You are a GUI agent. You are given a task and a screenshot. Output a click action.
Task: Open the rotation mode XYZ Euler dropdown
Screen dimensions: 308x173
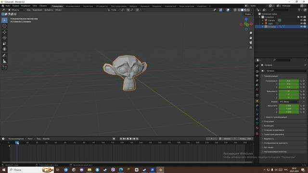(x=289, y=102)
